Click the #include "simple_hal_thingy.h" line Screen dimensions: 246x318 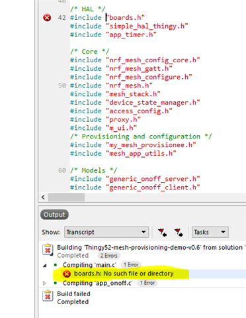[x=129, y=26]
